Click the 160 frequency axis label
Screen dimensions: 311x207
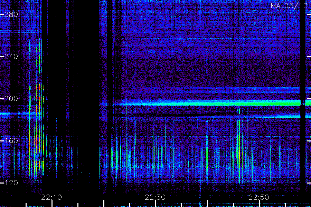coord(11,141)
